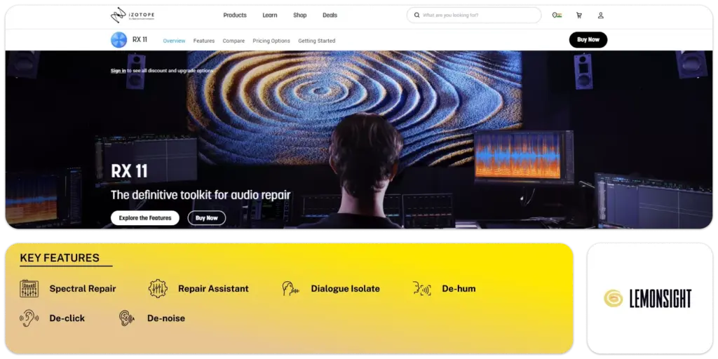Open the Deals menu
Image resolution: width=718 pixels, height=359 pixels.
[330, 15]
